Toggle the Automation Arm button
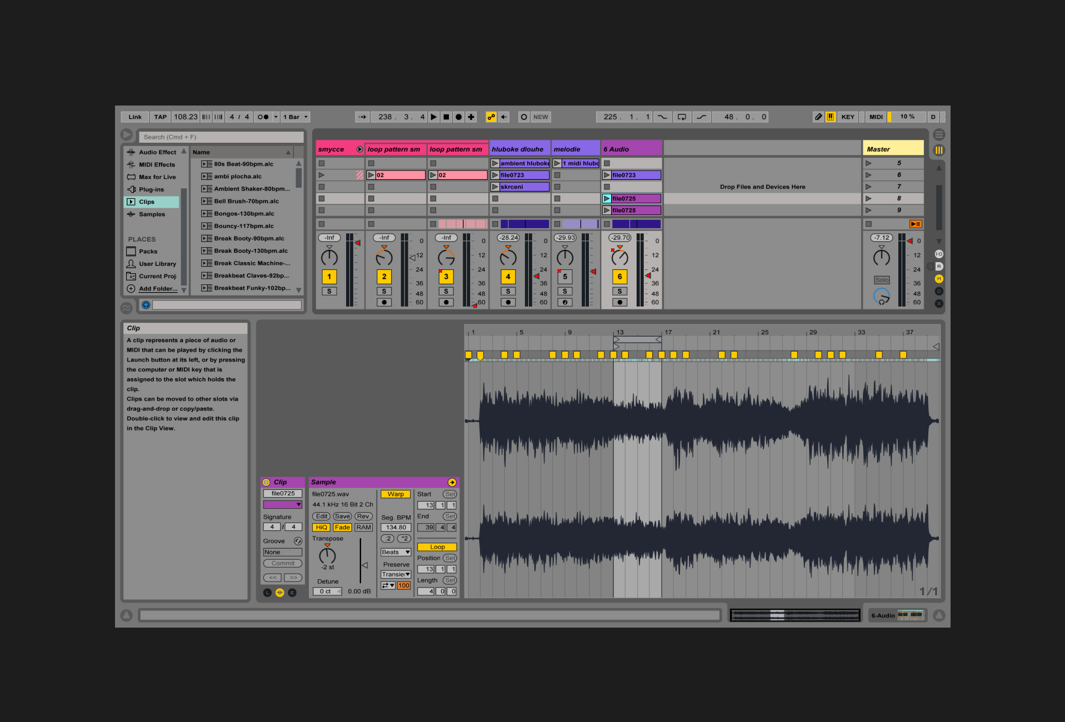This screenshot has width=1065, height=722. (491, 117)
